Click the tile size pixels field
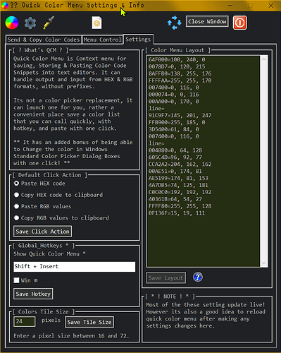The image size is (281, 353). (x=25, y=321)
